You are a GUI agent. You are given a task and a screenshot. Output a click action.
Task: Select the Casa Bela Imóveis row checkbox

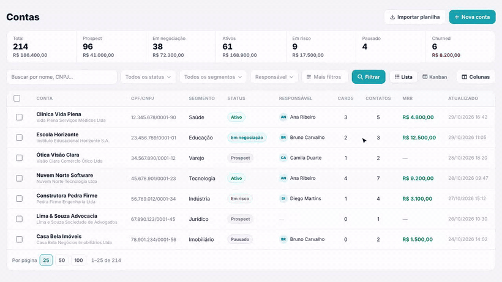[x=19, y=239]
